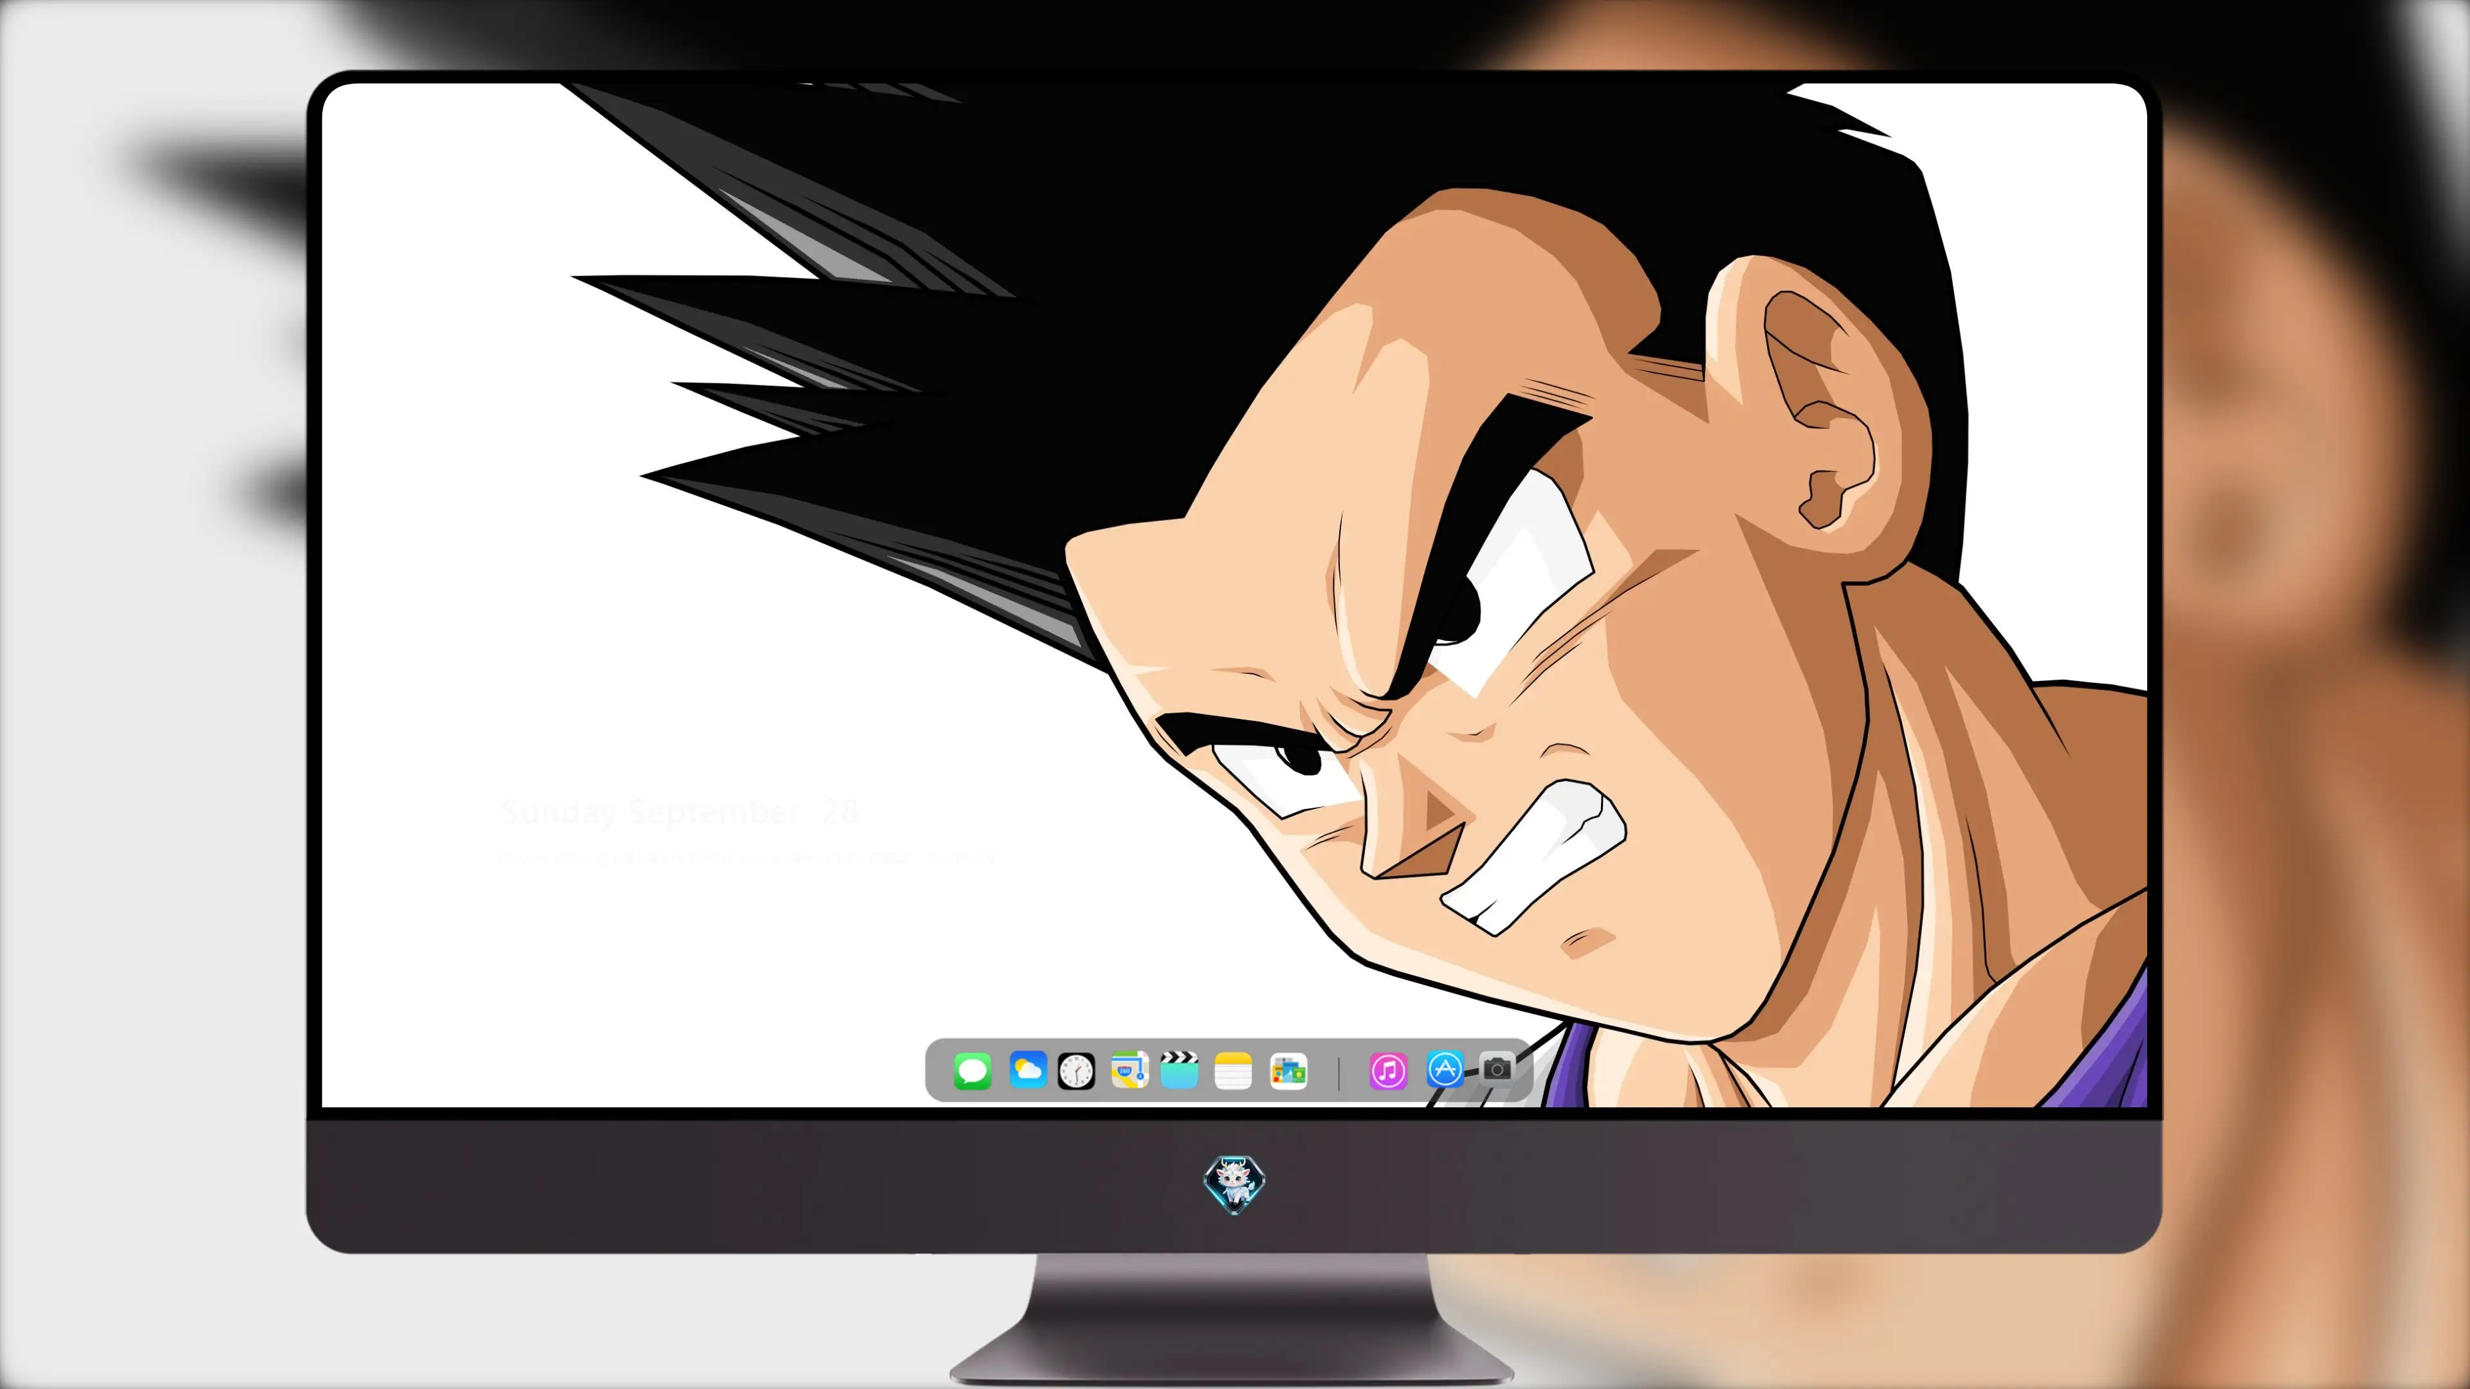
Task: Launch the blue App Store icon
Action: point(1445,1069)
